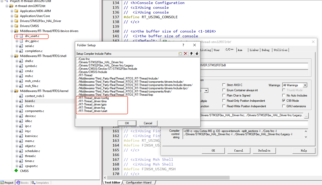
Task: Click the New include path icon in Folder Setup
Action: (x=180, y=53)
